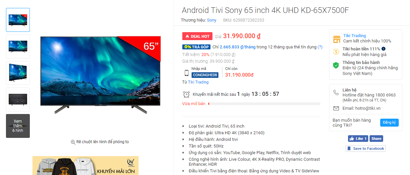Select the first TV front-view thumbnail

click(x=18, y=20)
